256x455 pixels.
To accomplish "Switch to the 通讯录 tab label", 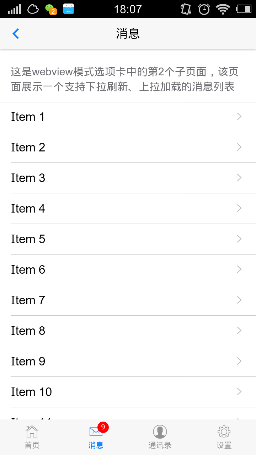I will [160, 445].
